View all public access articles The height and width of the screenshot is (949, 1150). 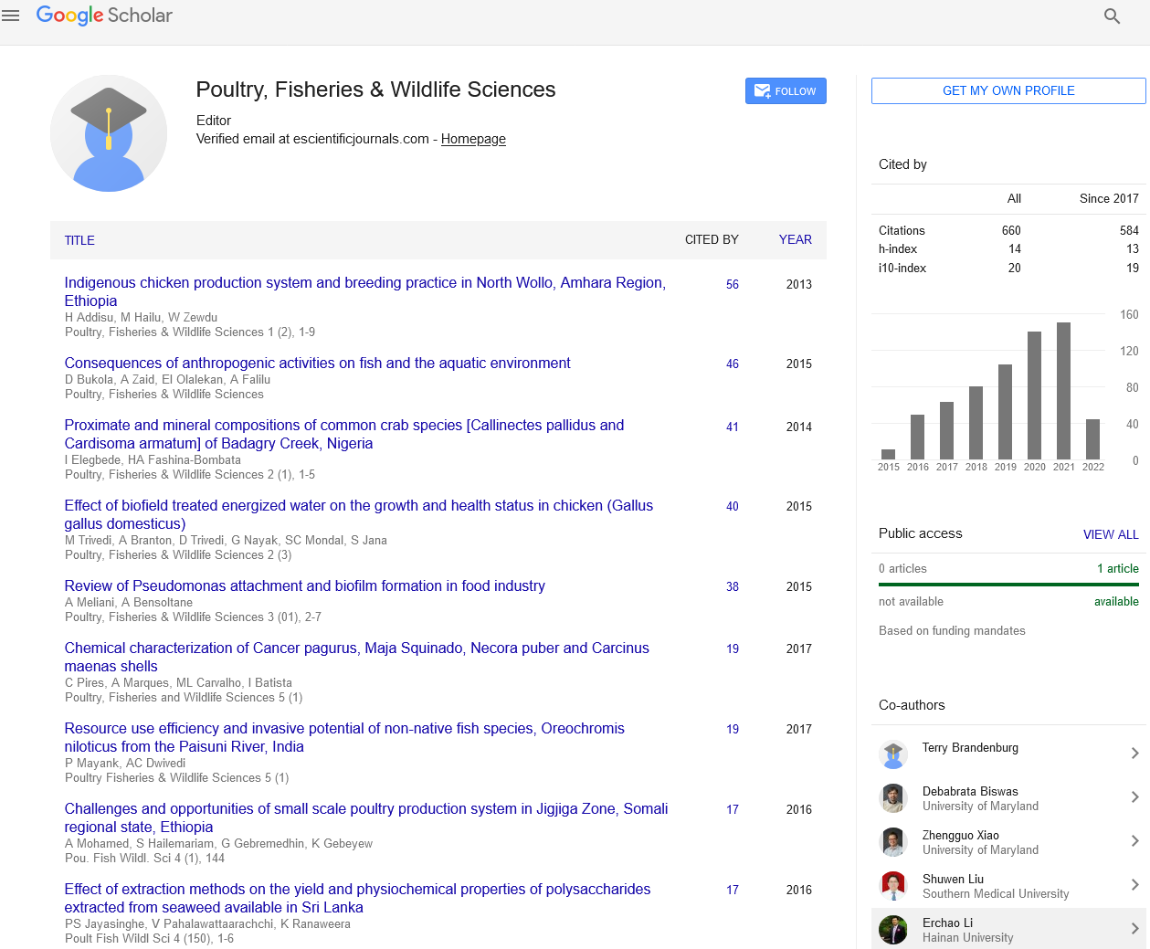1111,534
